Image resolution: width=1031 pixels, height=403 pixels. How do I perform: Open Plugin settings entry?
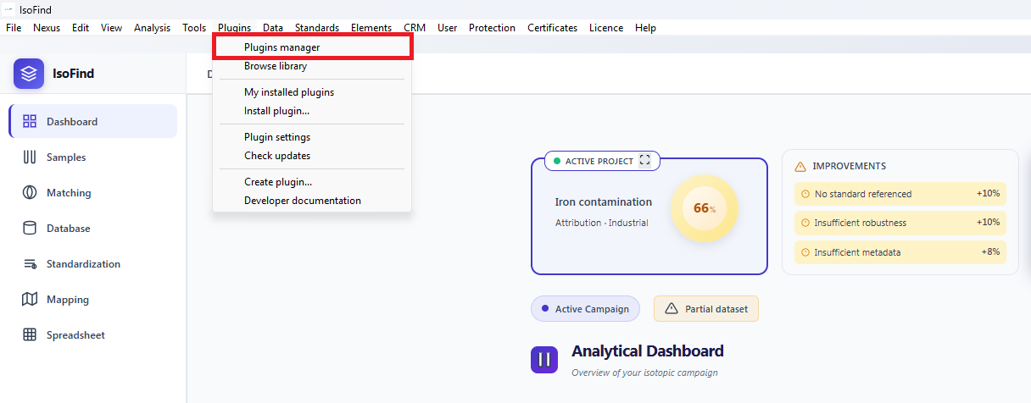click(312, 137)
